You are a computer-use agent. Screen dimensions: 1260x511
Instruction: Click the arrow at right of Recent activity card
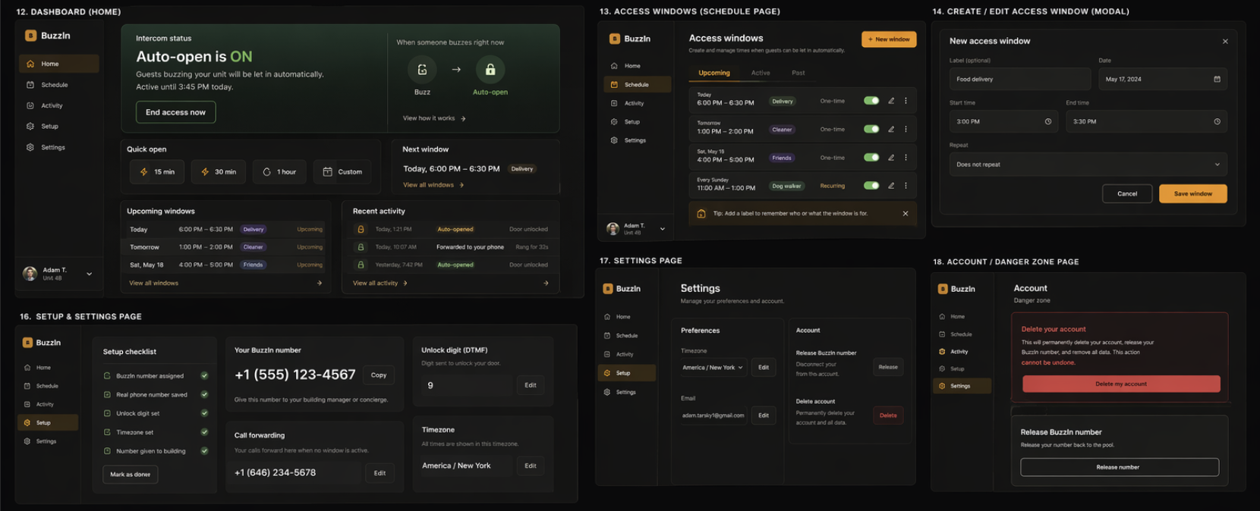click(x=546, y=283)
